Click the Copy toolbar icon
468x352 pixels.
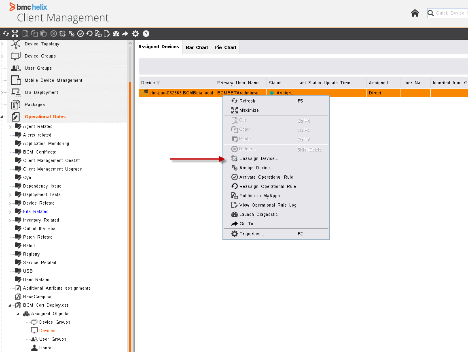point(34,34)
